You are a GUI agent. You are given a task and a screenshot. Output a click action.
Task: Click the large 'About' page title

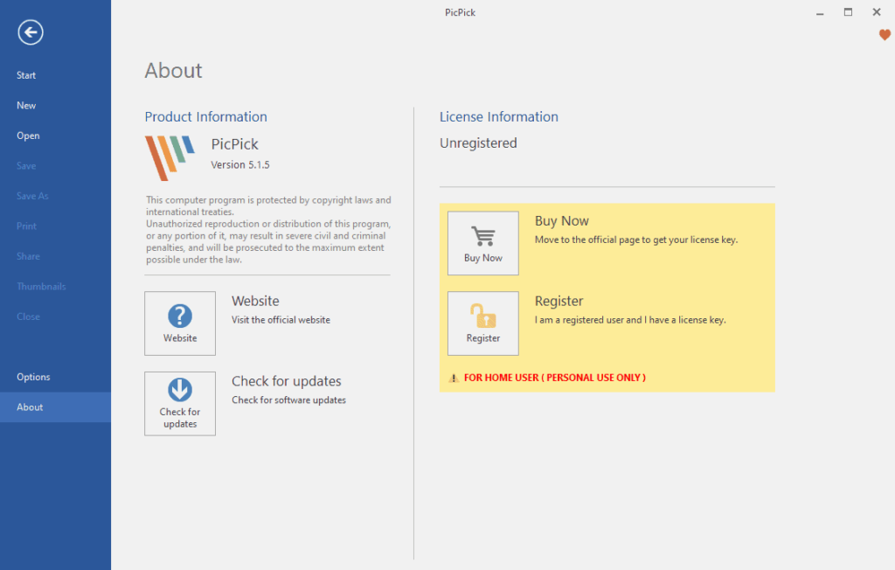coord(174,70)
